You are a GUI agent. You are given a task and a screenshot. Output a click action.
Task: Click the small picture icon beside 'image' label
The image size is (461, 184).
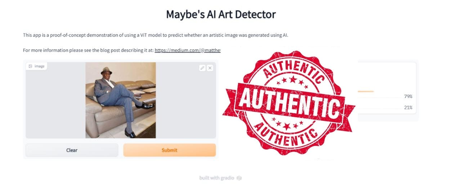click(x=30, y=66)
